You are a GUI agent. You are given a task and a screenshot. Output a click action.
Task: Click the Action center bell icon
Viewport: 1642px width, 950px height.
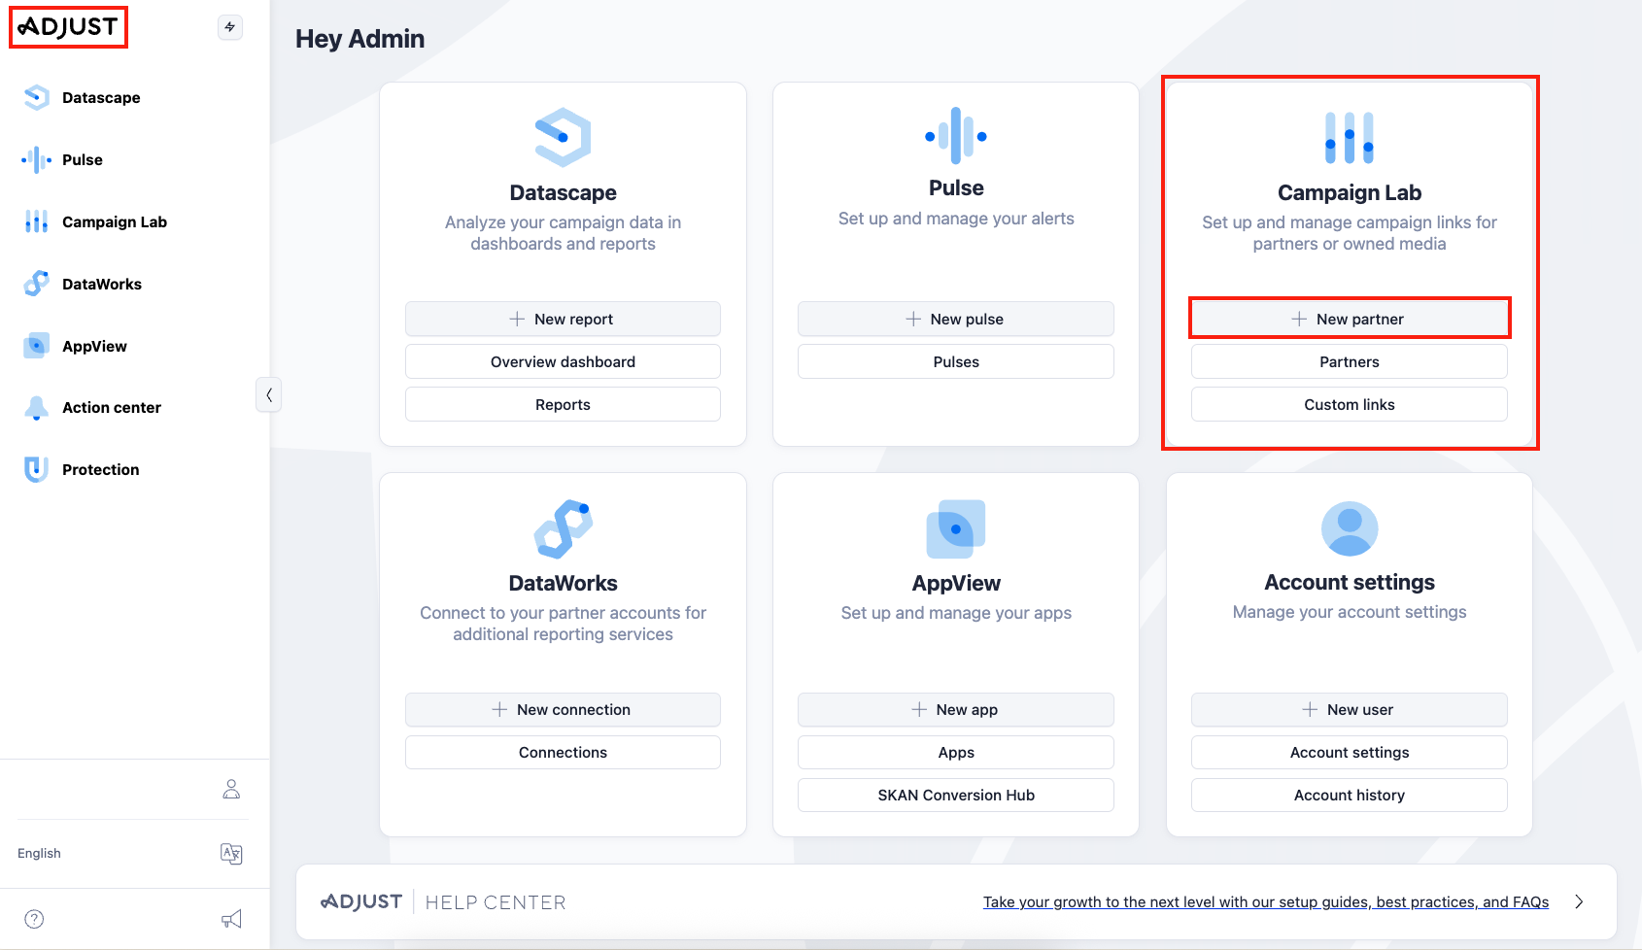37,408
